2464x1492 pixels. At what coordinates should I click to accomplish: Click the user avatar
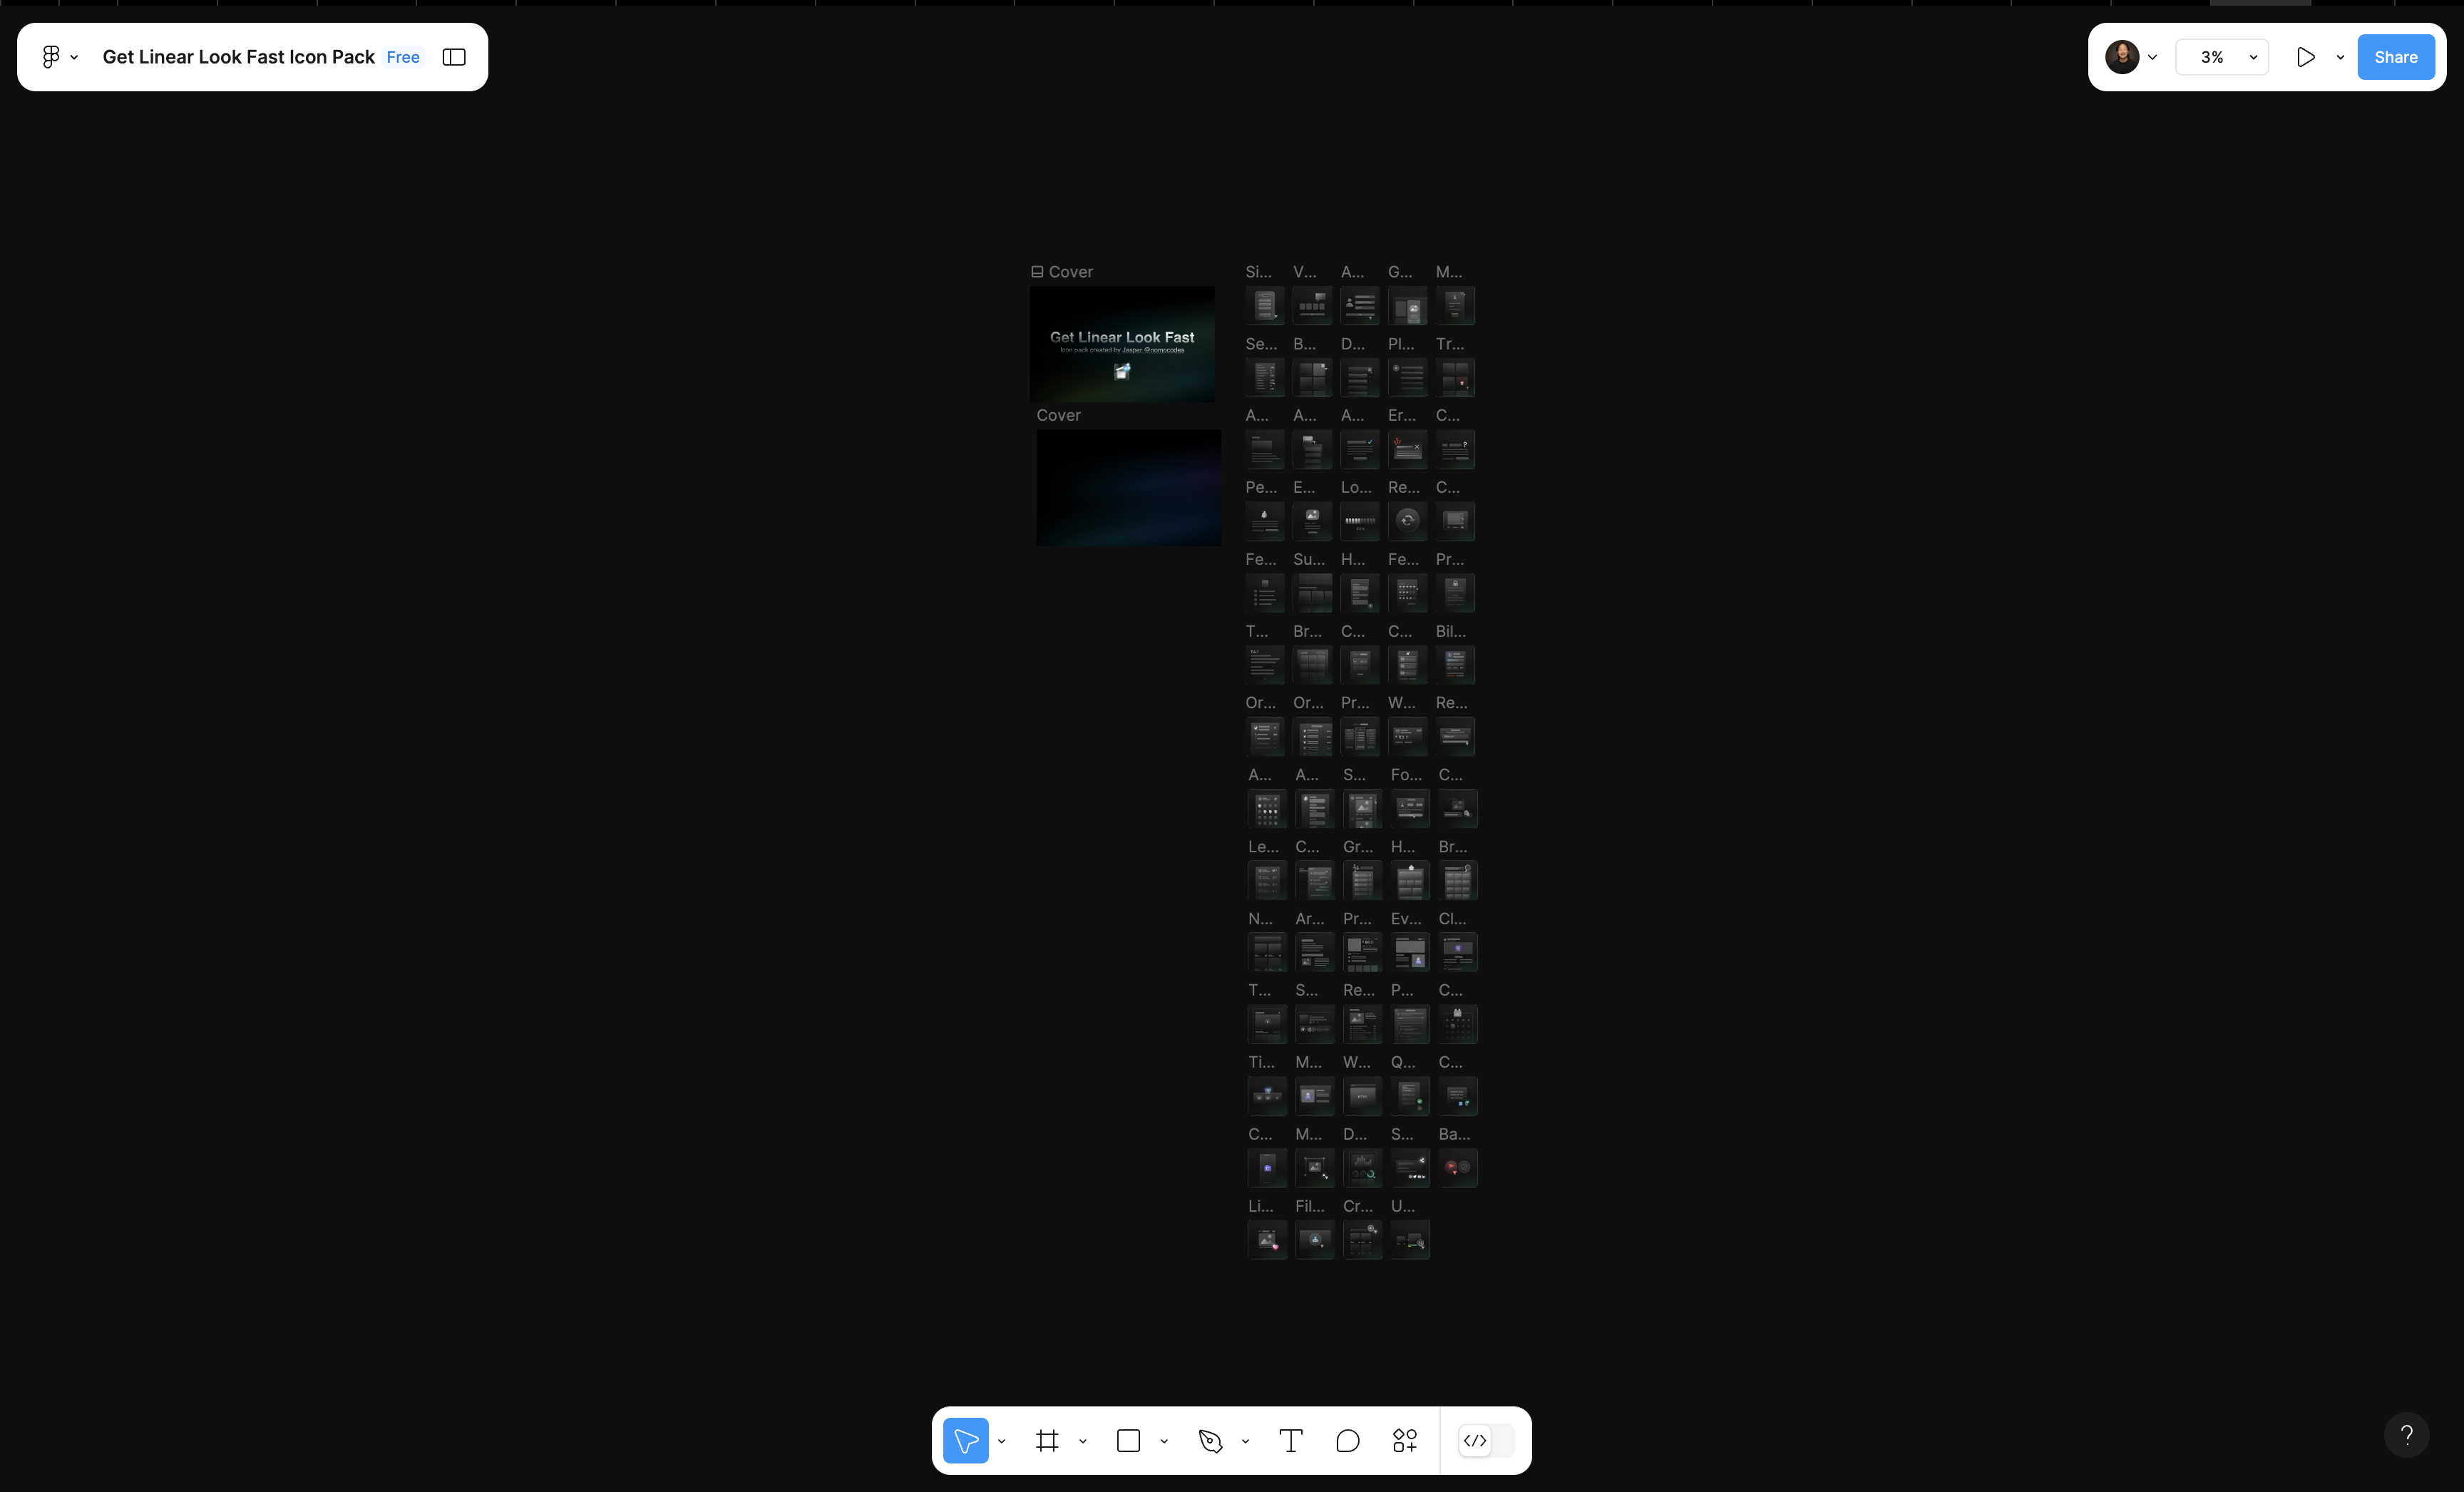tap(2122, 57)
